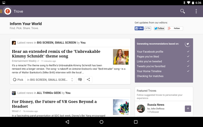Click 'Checking for matches' text
This screenshot has width=203, height=127.
[150, 76]
